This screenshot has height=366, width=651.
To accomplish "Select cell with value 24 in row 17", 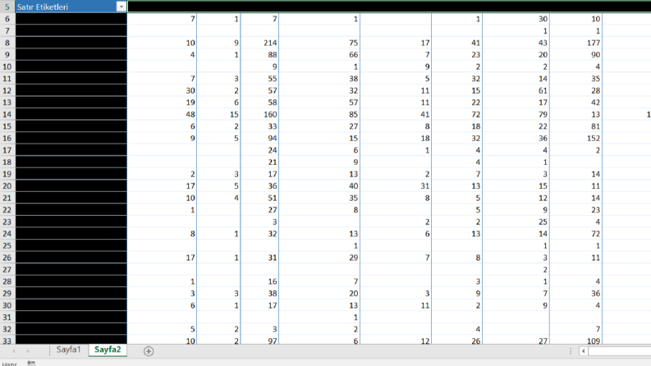I will coord(260,150).
